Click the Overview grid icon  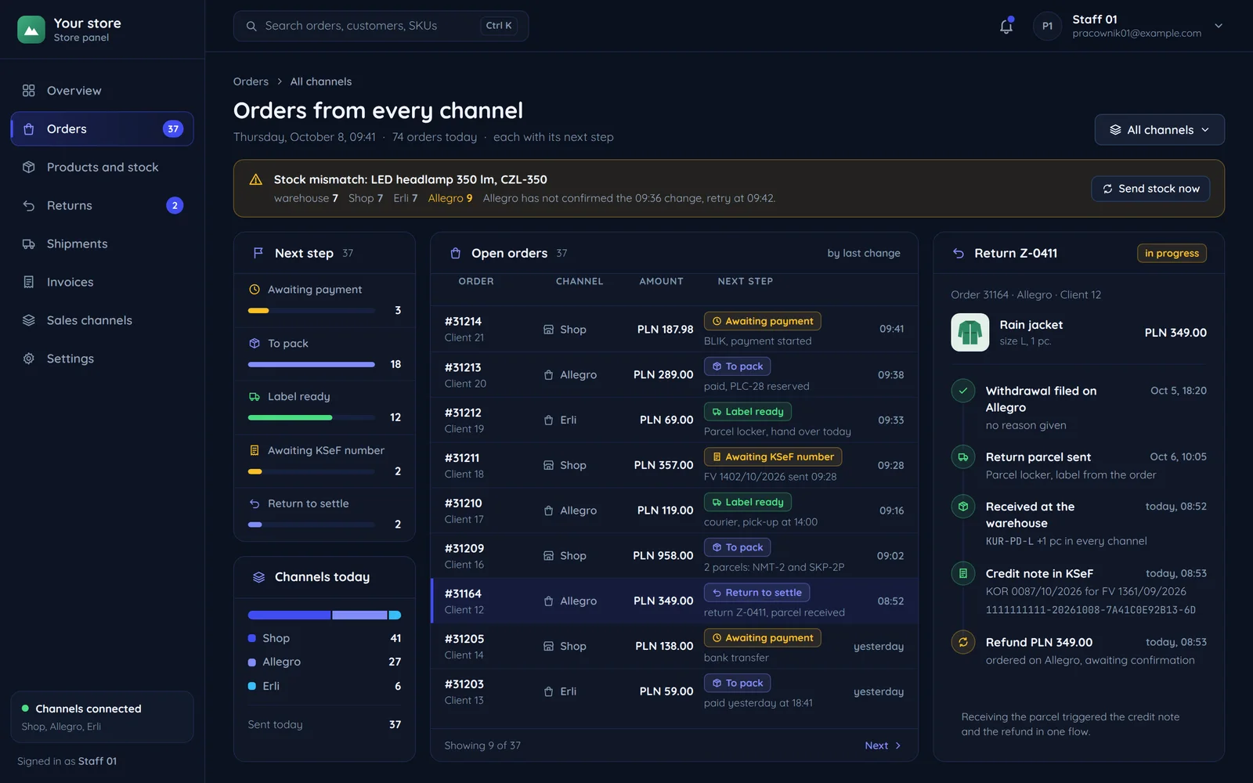pos(29,91)
